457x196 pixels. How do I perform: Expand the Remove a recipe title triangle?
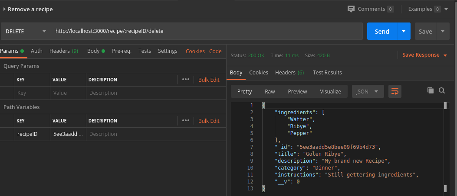point(4,9)
